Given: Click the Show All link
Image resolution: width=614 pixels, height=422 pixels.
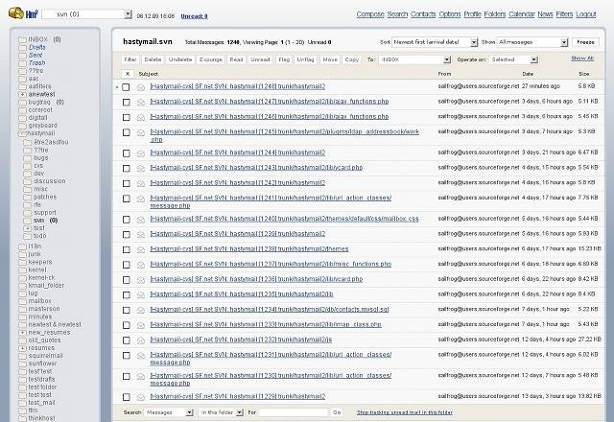Looking at the screenshot, I should coord(582,59).
